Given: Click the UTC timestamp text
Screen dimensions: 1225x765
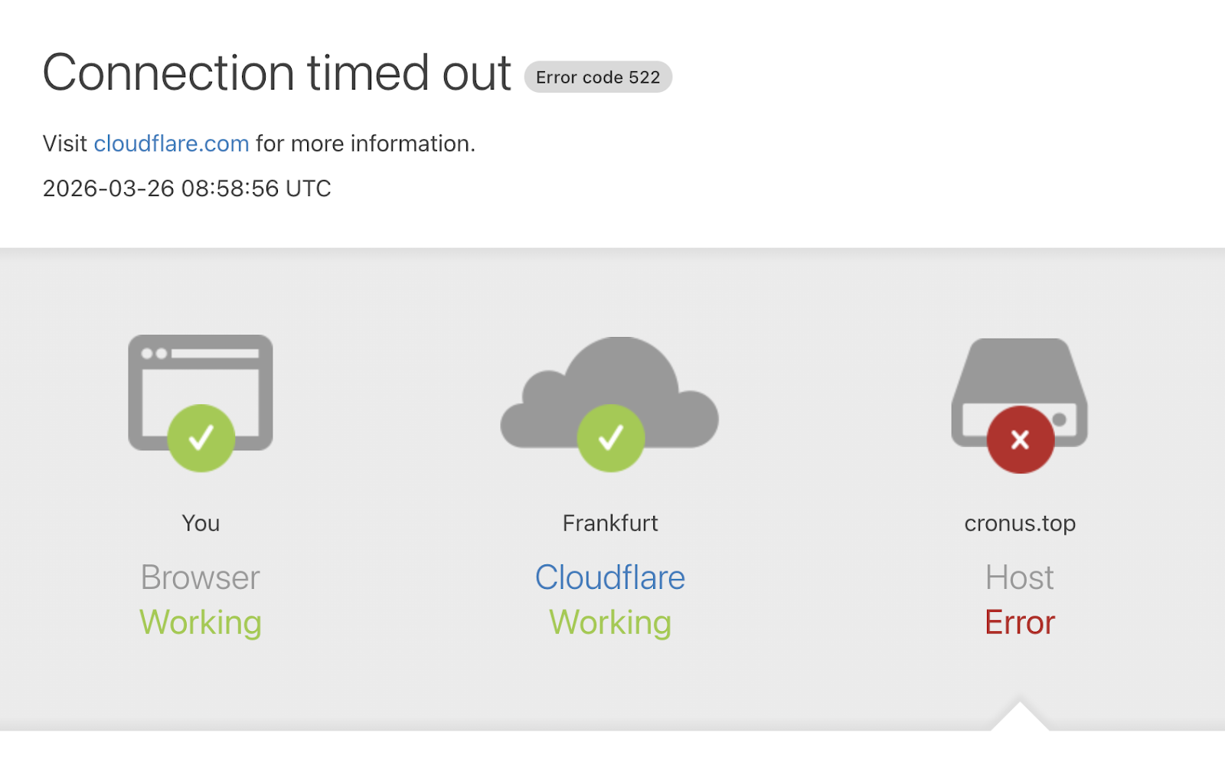Looking at the screenshot, I should 187,188.
